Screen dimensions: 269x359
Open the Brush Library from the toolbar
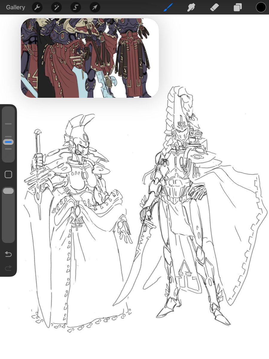(168, 7)
